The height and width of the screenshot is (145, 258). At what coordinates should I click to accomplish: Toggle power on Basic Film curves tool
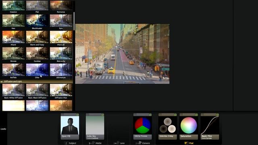click(x=218, y=114)
